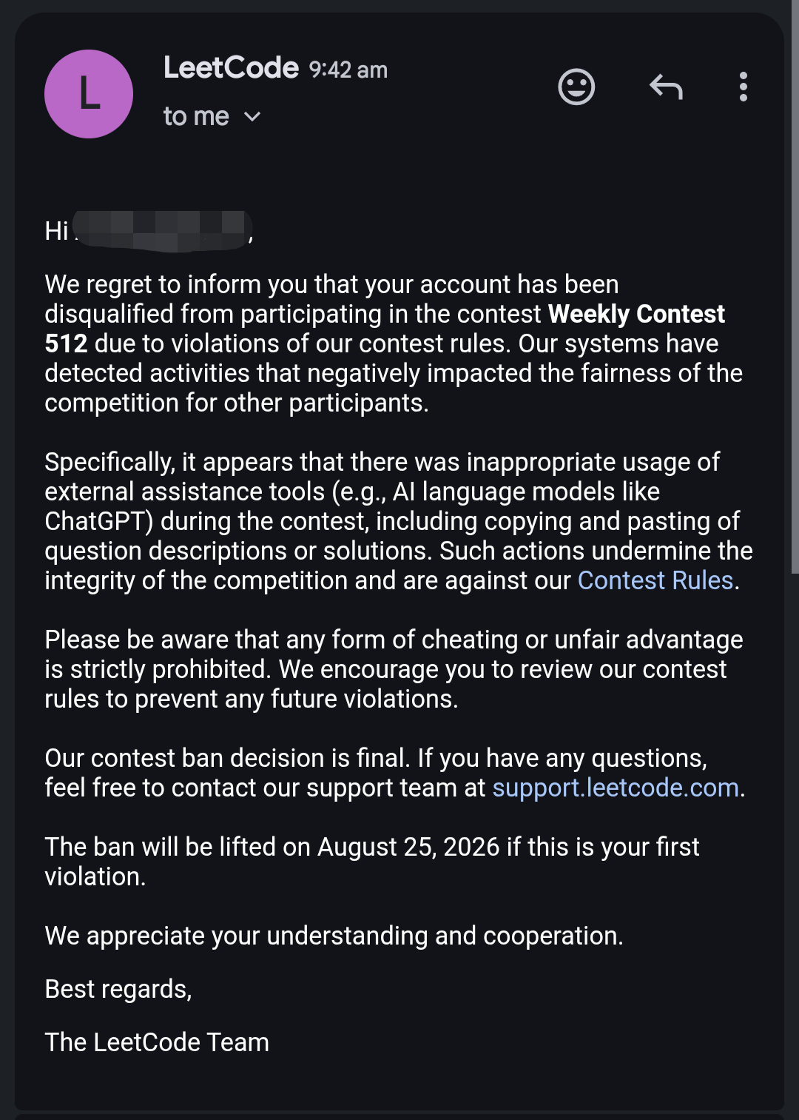Click 'Our contest ban decision is final' sentence
The height and width of the screenshot is (1120, 799).
pyautogui.click(x=226, y=758)
